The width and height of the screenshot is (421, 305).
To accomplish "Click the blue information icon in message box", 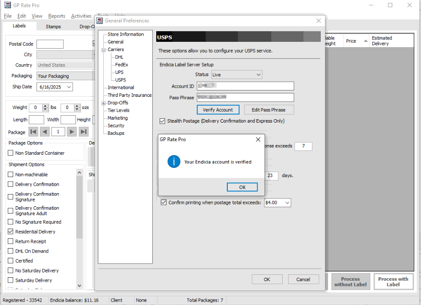I will coord(174,161).
